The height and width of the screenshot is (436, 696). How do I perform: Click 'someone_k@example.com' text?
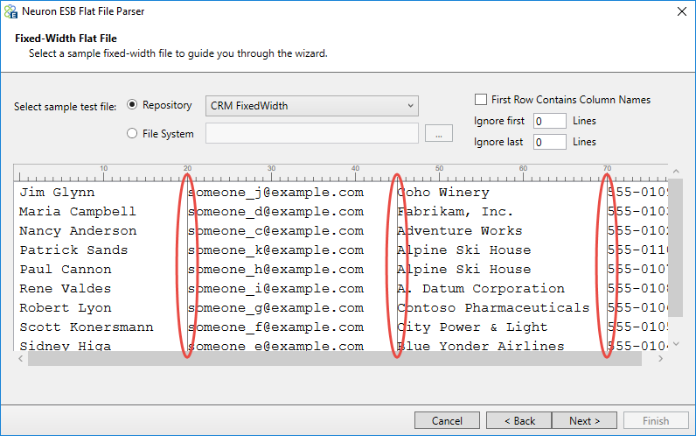point(275,250)
